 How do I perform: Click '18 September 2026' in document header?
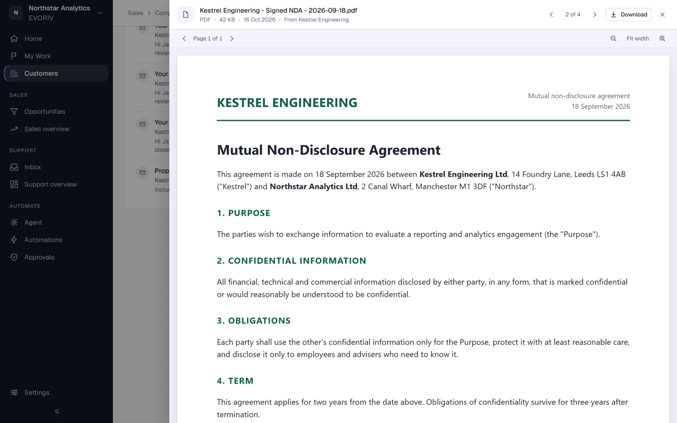(601, 106)
